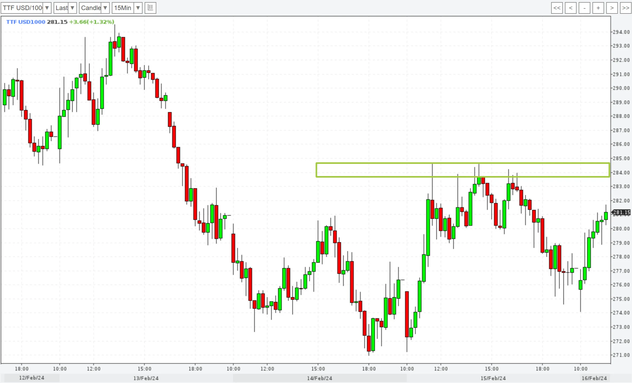The height and width of the screenshot is (383, 632).
Task: Open the TTF USD/100 symbol dropdown
Action: click(x=26, y=8)
